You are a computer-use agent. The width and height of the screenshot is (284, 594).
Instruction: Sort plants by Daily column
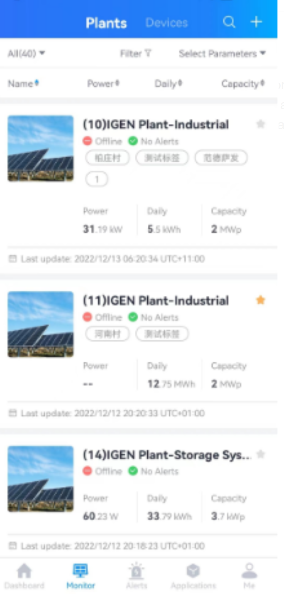[x=168, y=83]
